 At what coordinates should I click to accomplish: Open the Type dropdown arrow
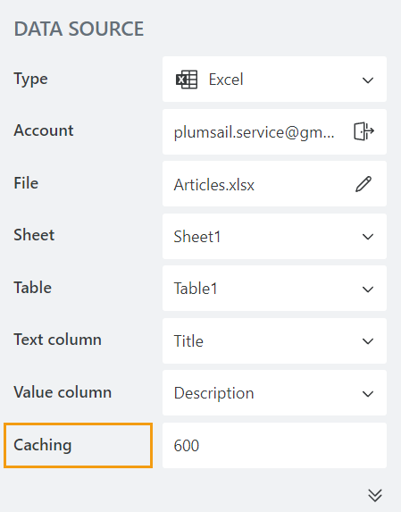click(x=368, y=80)
